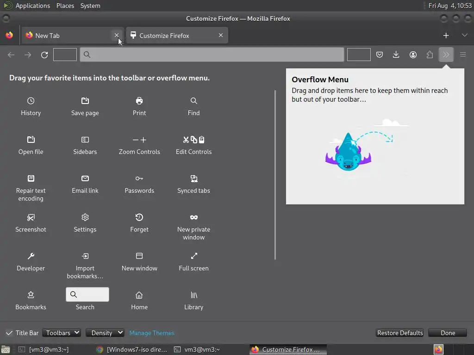Open the Downloads toolbar arrow icon

[x=396, y=55]
